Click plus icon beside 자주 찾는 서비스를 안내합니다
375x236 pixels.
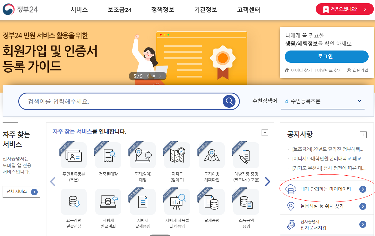click(265, 133)
